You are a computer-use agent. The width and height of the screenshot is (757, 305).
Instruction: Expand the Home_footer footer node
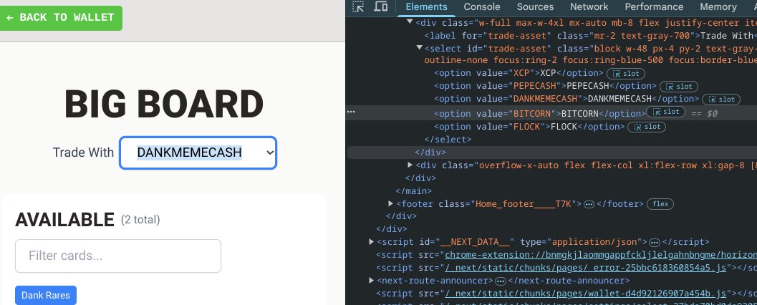391,203
